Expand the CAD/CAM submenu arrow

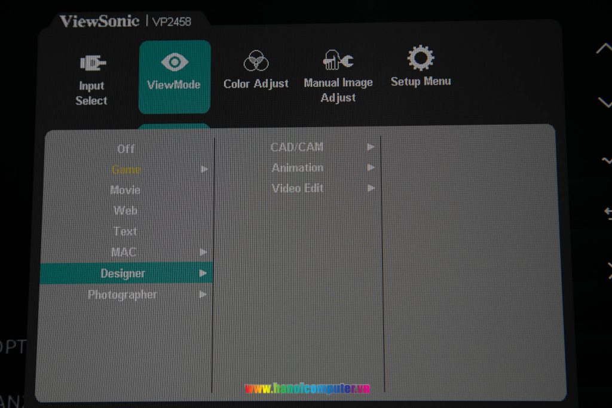tap(371, 147)
